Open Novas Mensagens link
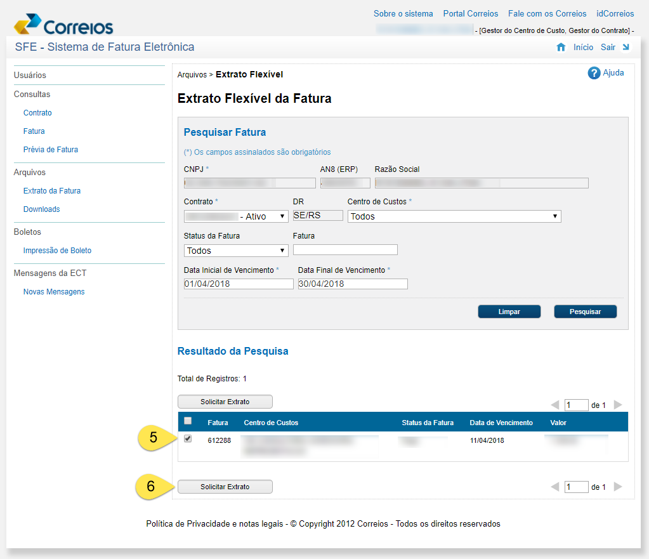Viewport: 649px width, 559px height. point(54,291)
